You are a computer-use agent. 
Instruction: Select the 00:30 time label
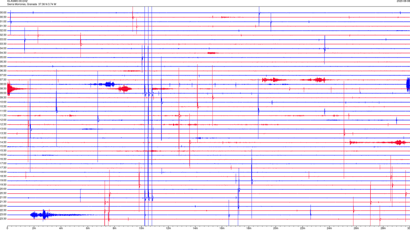tap(3, 17)
